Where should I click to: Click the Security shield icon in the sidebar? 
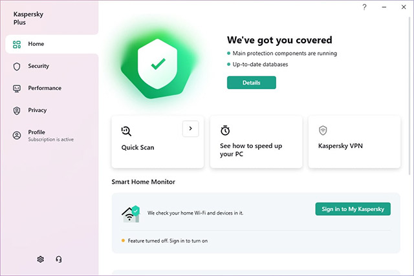pos(17,66)
